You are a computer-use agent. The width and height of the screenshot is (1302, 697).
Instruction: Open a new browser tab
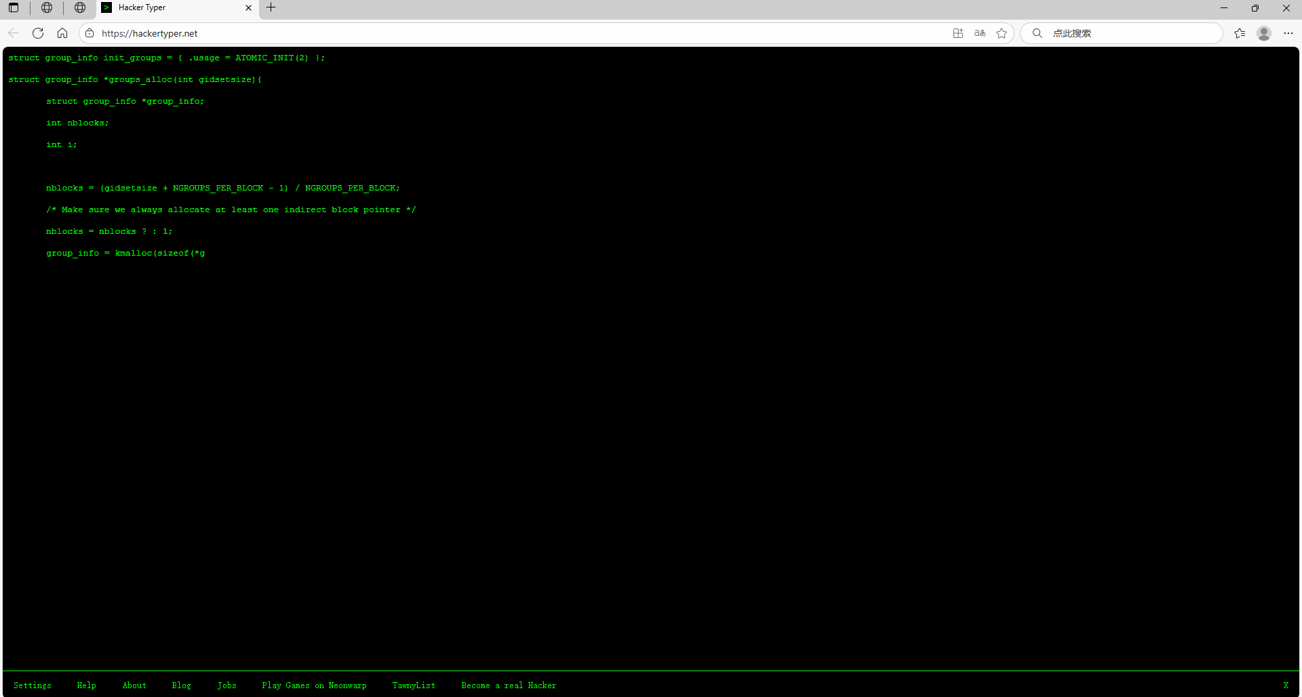pyautogui.click(x=271, y=7)
